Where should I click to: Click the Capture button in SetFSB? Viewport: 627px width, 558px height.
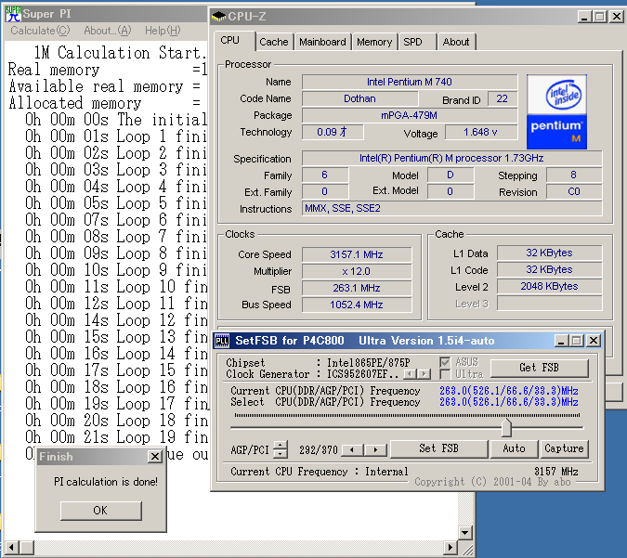click(564, 448)
